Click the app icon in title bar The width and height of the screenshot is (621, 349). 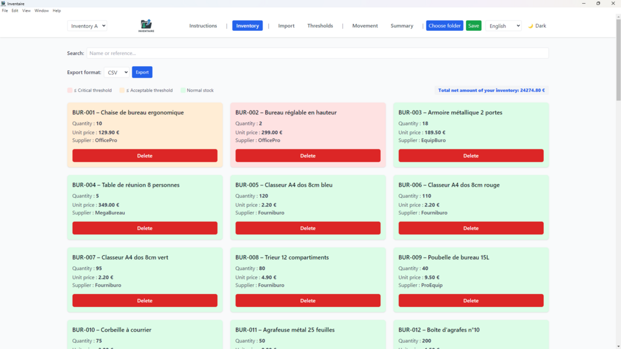click(3, 4)
